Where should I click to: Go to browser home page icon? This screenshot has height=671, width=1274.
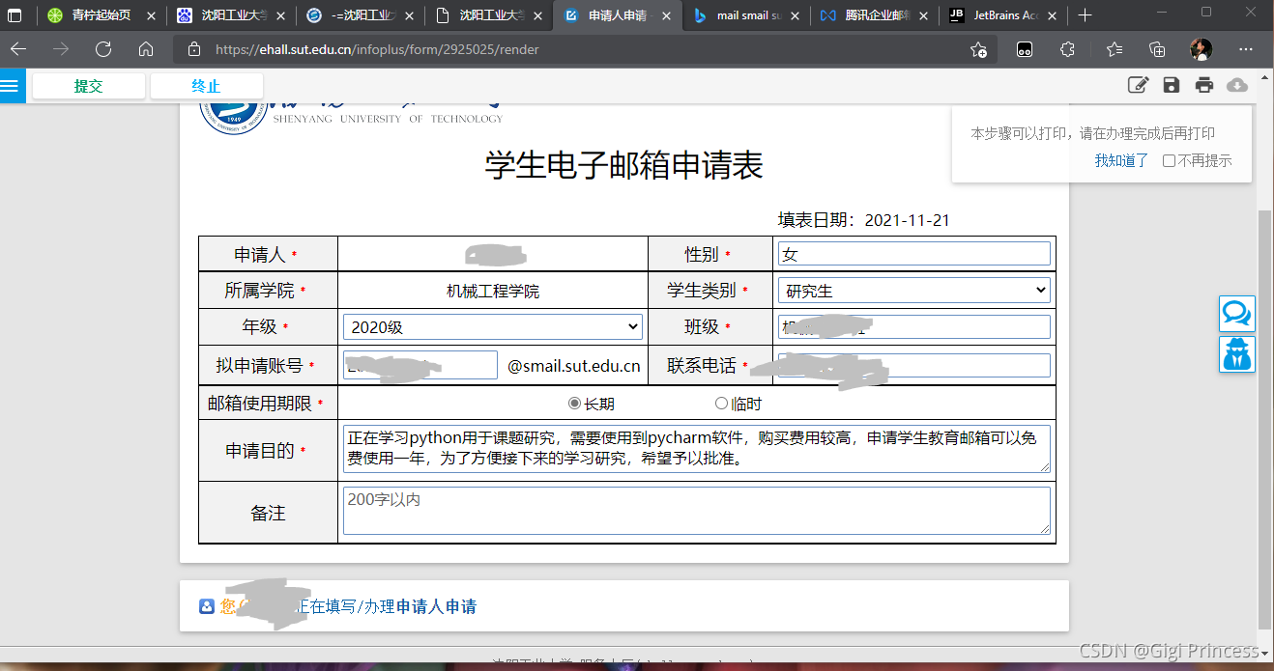(146, 49)
